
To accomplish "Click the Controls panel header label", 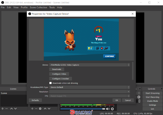I will point(151,89).
